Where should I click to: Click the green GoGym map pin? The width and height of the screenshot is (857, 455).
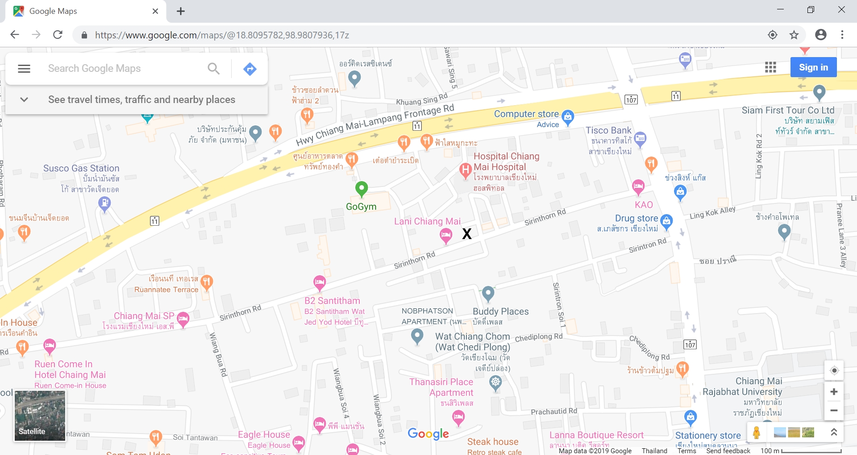tap(361, 189)
